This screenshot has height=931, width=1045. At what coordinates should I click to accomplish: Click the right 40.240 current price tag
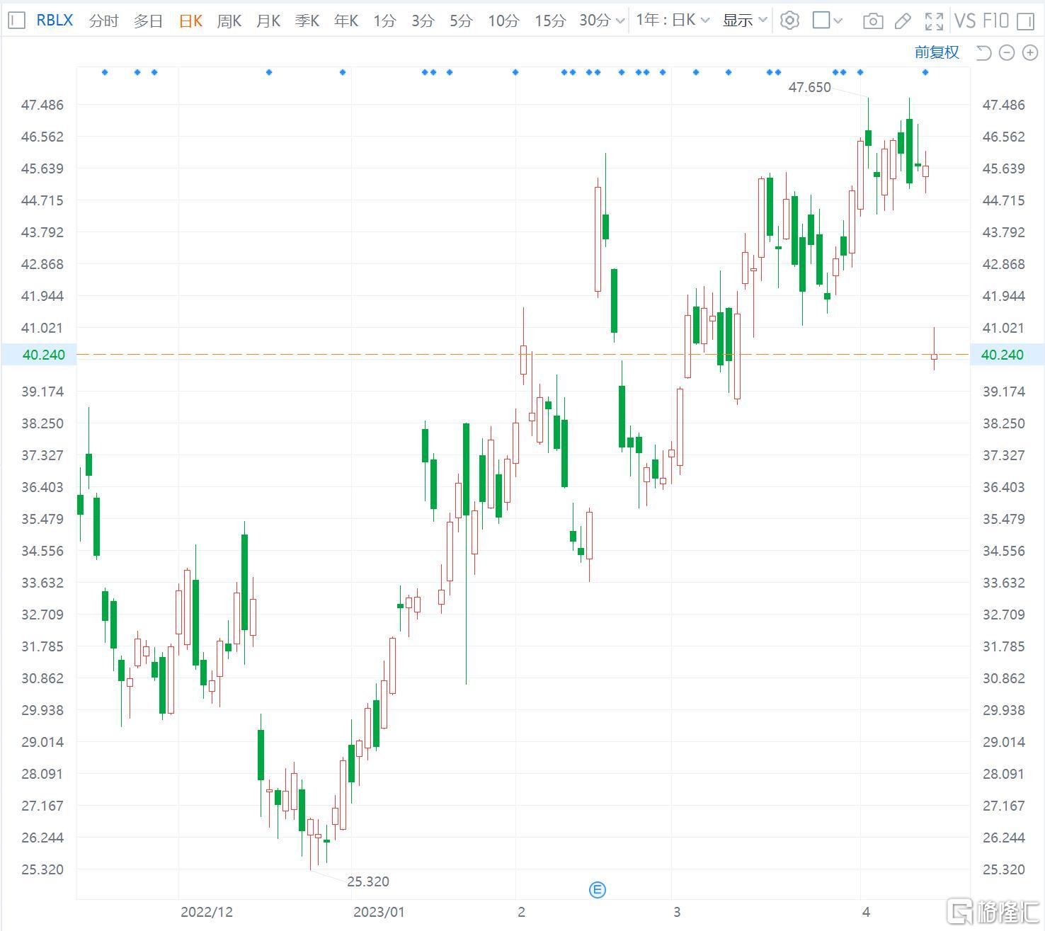(x=1006, y=355)
